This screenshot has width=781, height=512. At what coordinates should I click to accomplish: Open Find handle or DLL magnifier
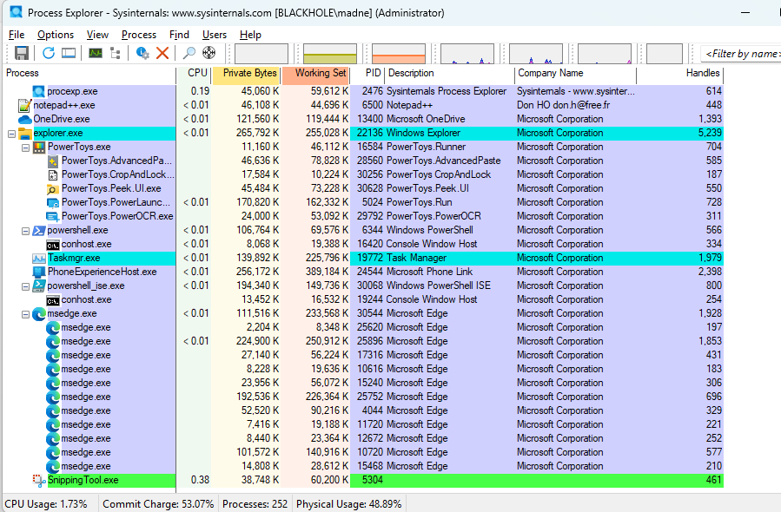click(189, 53)
